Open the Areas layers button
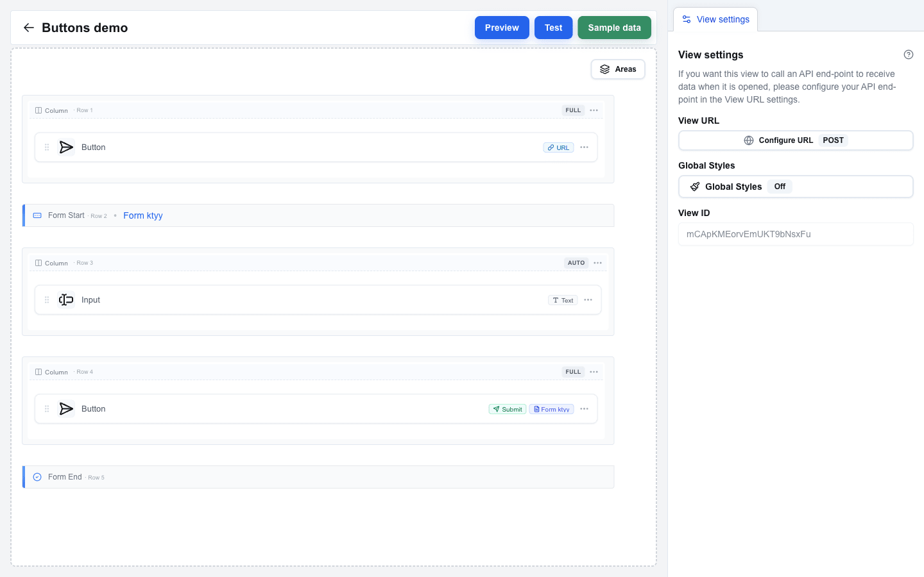This screenshot has height=577, width=924. pyautogui.click(x=618, y=69)
